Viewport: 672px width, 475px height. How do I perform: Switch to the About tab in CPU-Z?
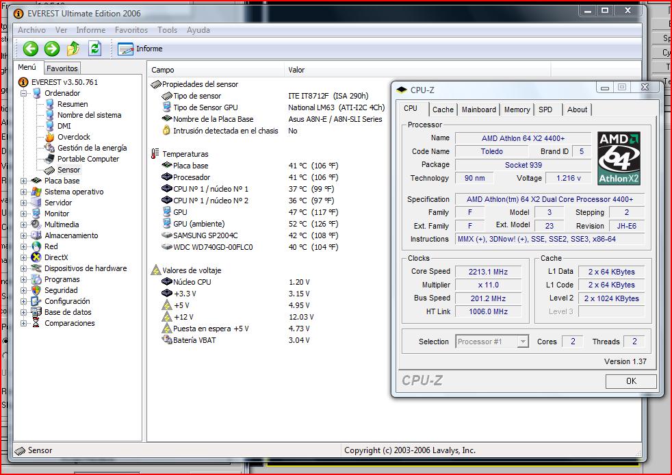(x=578, y=110)
